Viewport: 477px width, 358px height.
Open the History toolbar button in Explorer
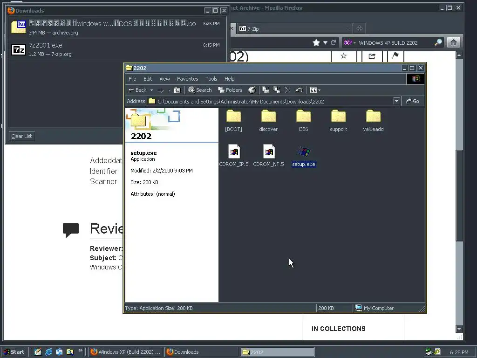point(252,90)
